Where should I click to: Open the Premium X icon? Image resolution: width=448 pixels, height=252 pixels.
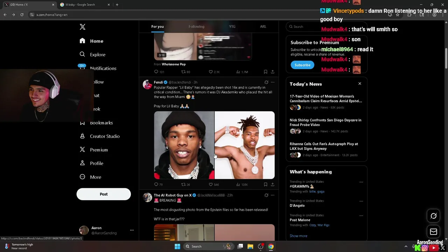point(82,149)
